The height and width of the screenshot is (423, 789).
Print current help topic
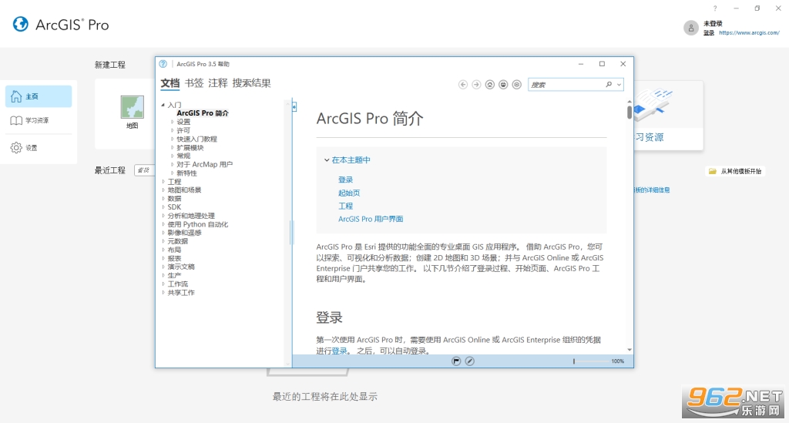503,85
